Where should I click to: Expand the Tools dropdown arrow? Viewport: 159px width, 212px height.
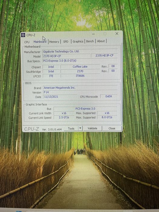80,128
